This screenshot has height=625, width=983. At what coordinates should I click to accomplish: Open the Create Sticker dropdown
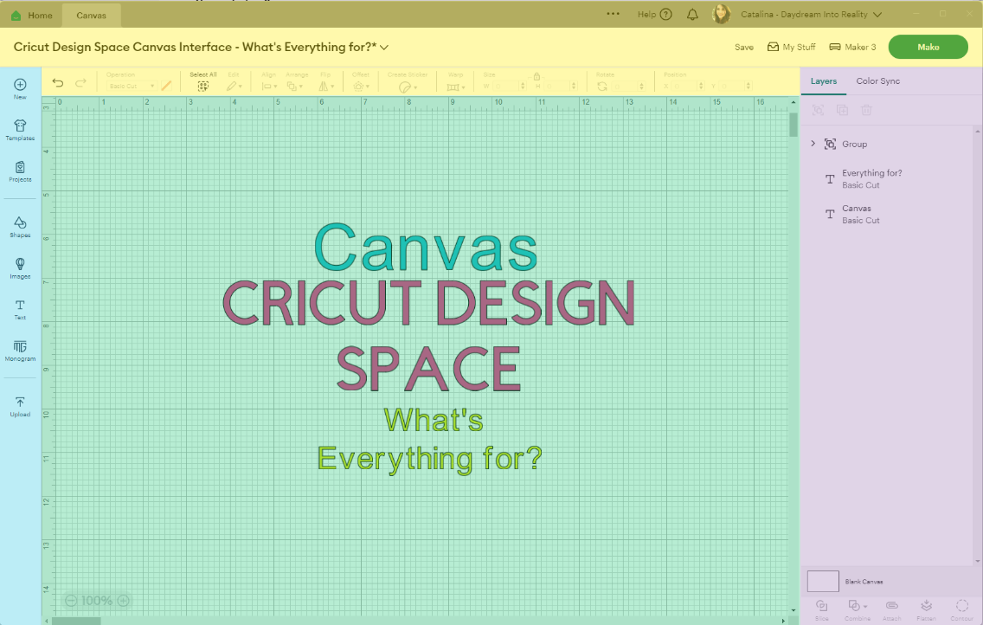[408, 87]
